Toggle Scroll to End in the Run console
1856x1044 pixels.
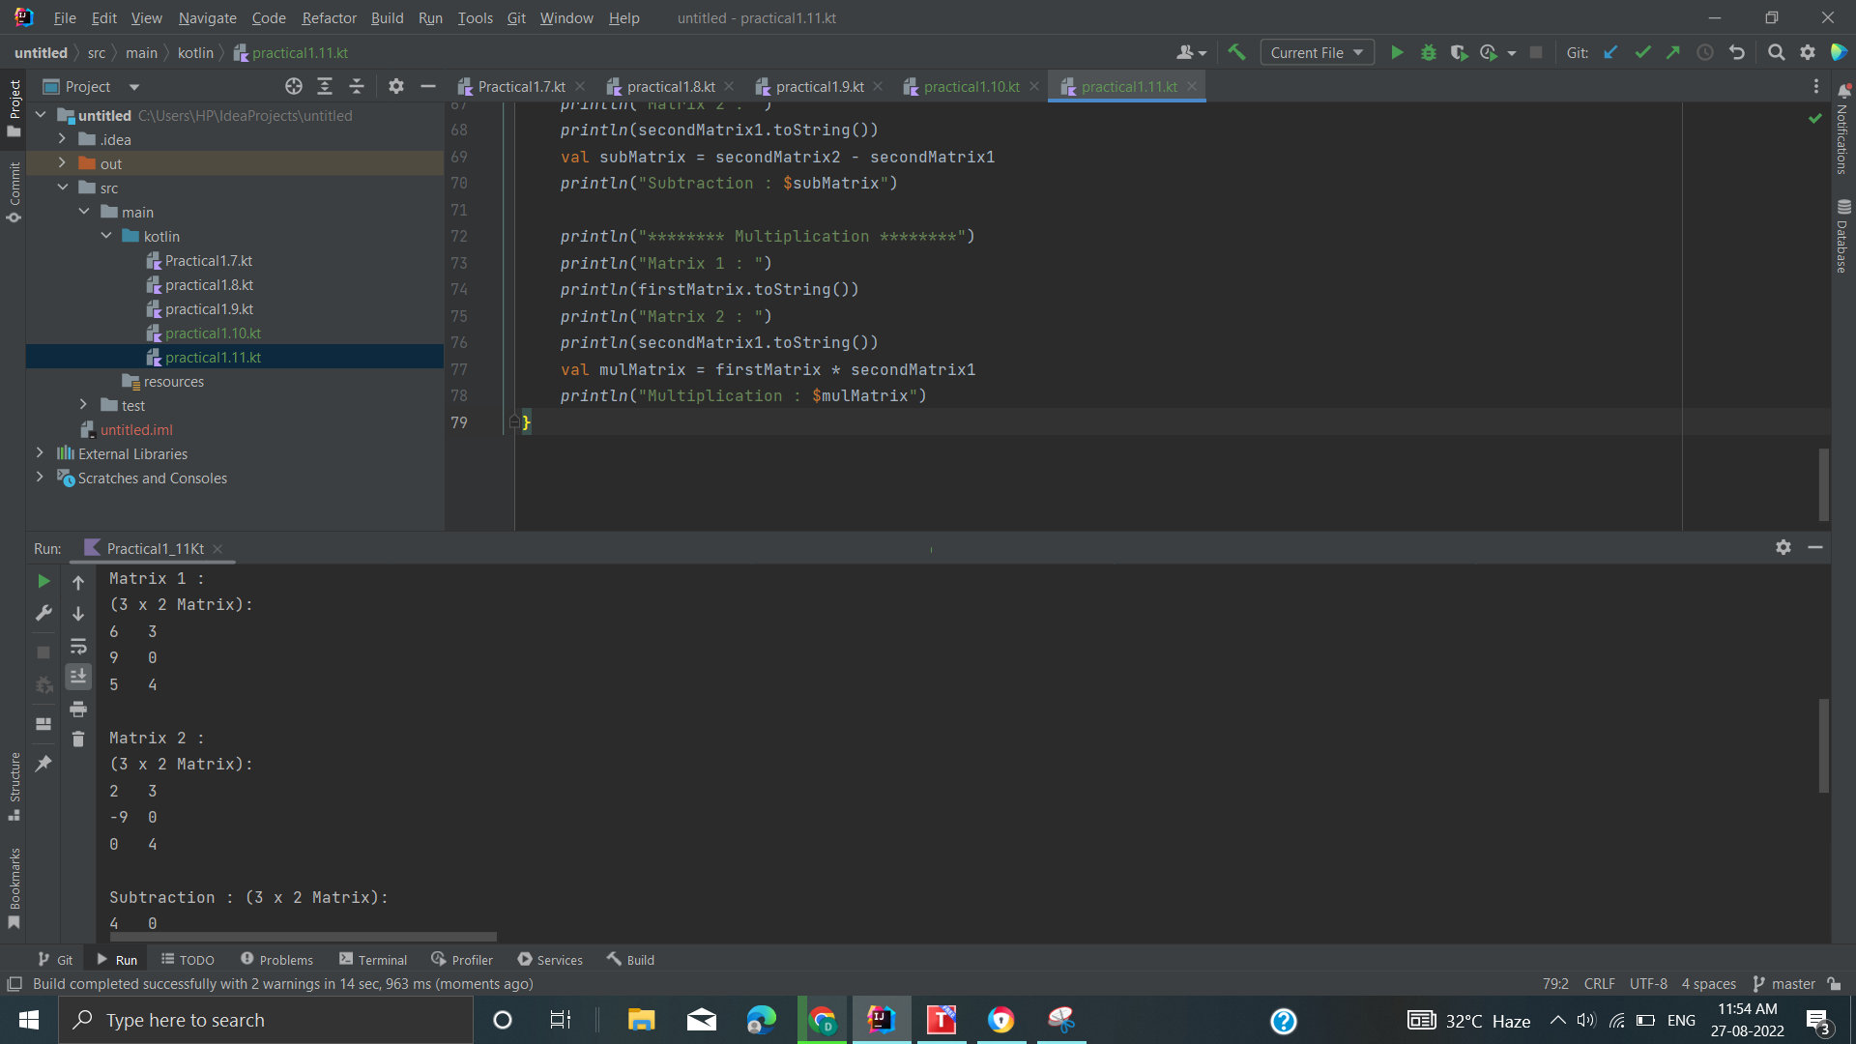[78, 676]
